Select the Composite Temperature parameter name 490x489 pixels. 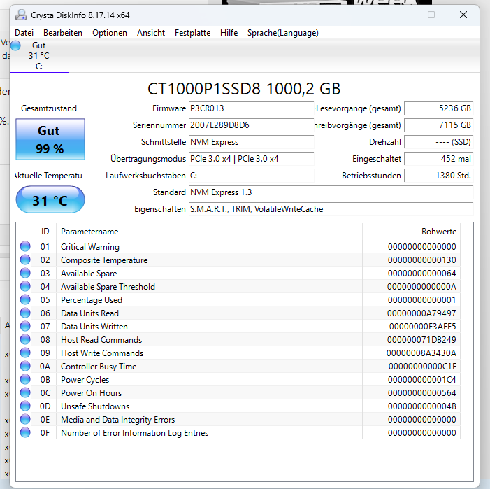click(x=104, y=260)
